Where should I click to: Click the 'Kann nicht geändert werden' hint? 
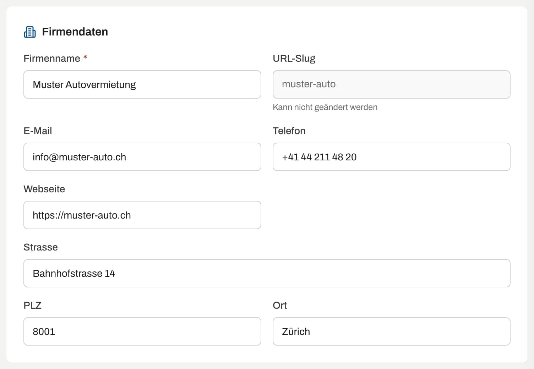[x=325, y=107]
